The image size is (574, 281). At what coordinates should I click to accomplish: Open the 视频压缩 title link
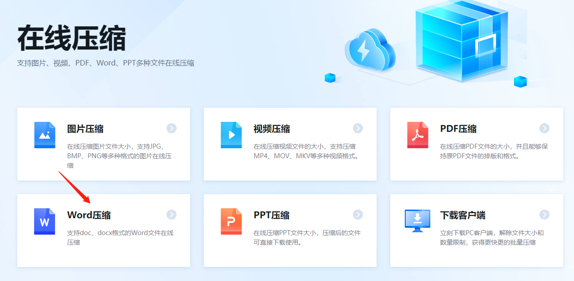pyautogui.click(x=272, y=129)
